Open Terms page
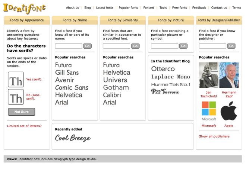The width and height of the screenshot is (246, 184). [x=237, y=8]
